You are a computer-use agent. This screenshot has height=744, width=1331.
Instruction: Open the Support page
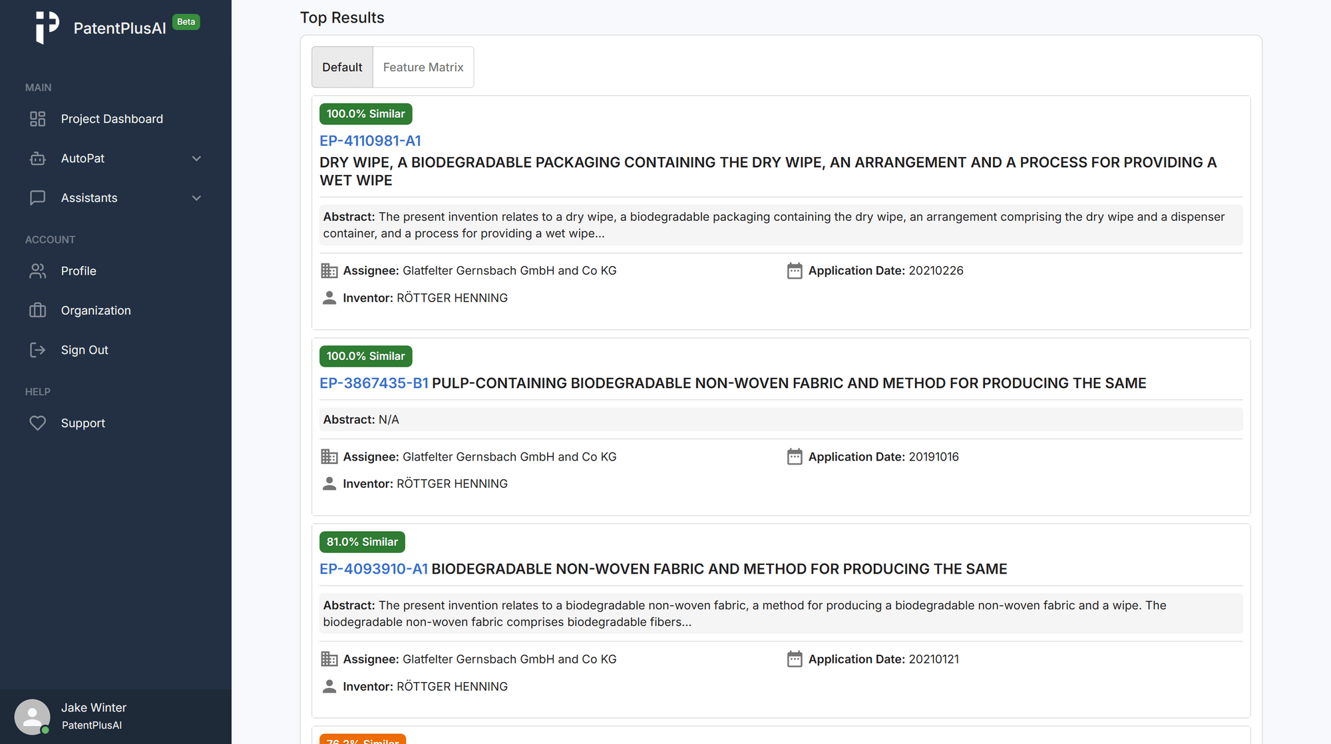click(x=83, y=423)
